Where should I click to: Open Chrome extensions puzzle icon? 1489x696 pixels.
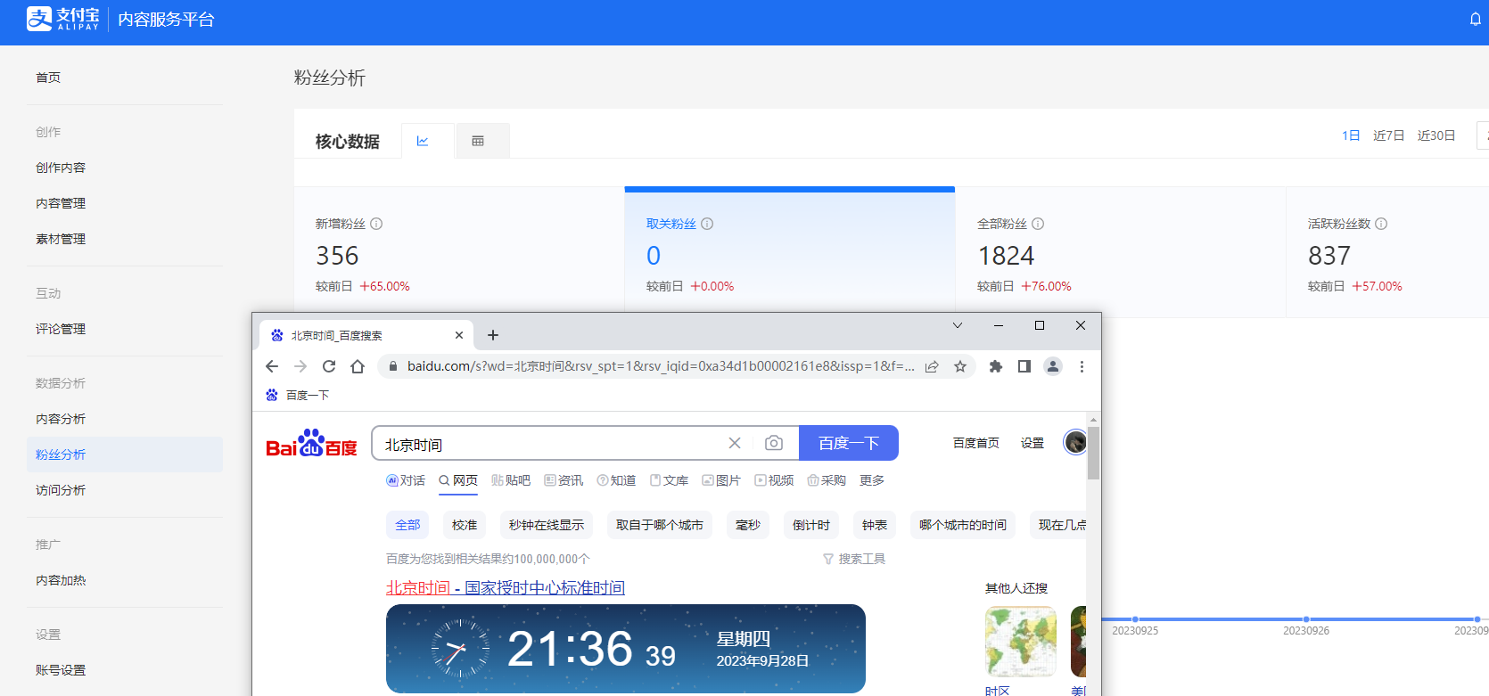click(996, 366)
